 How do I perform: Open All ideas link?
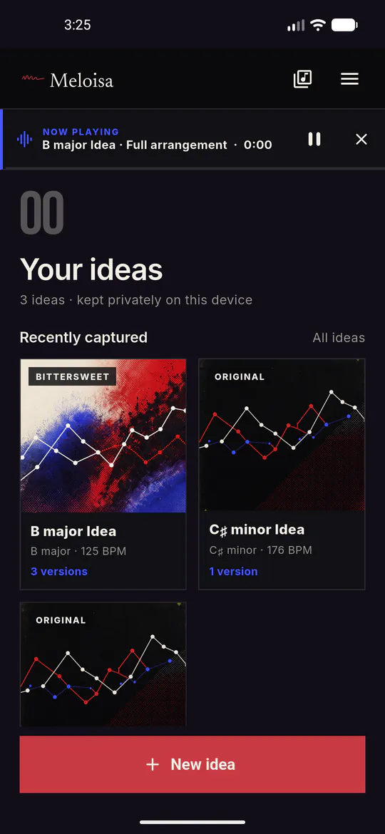(339, 338)
